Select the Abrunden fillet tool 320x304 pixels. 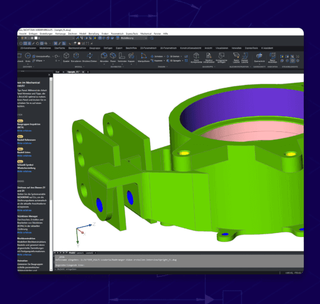[104, 58]
